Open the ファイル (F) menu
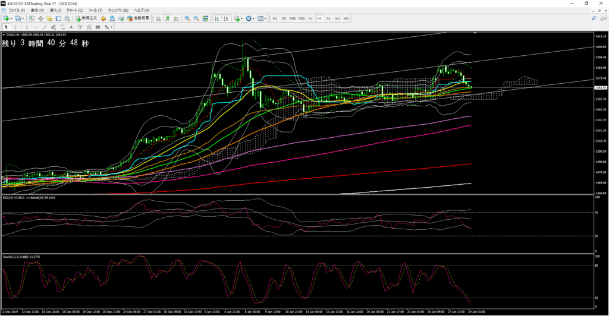The height and width of the screenshot is (316, 609). pyautogui.click(x=17, y=11)
